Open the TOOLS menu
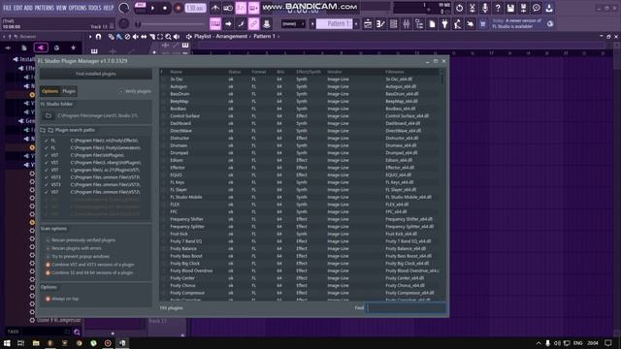The image size is (621, 349). click(95, 8)
